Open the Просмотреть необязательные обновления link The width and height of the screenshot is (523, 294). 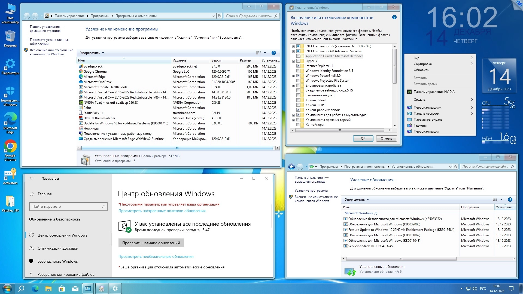click(x=156, y=256)
